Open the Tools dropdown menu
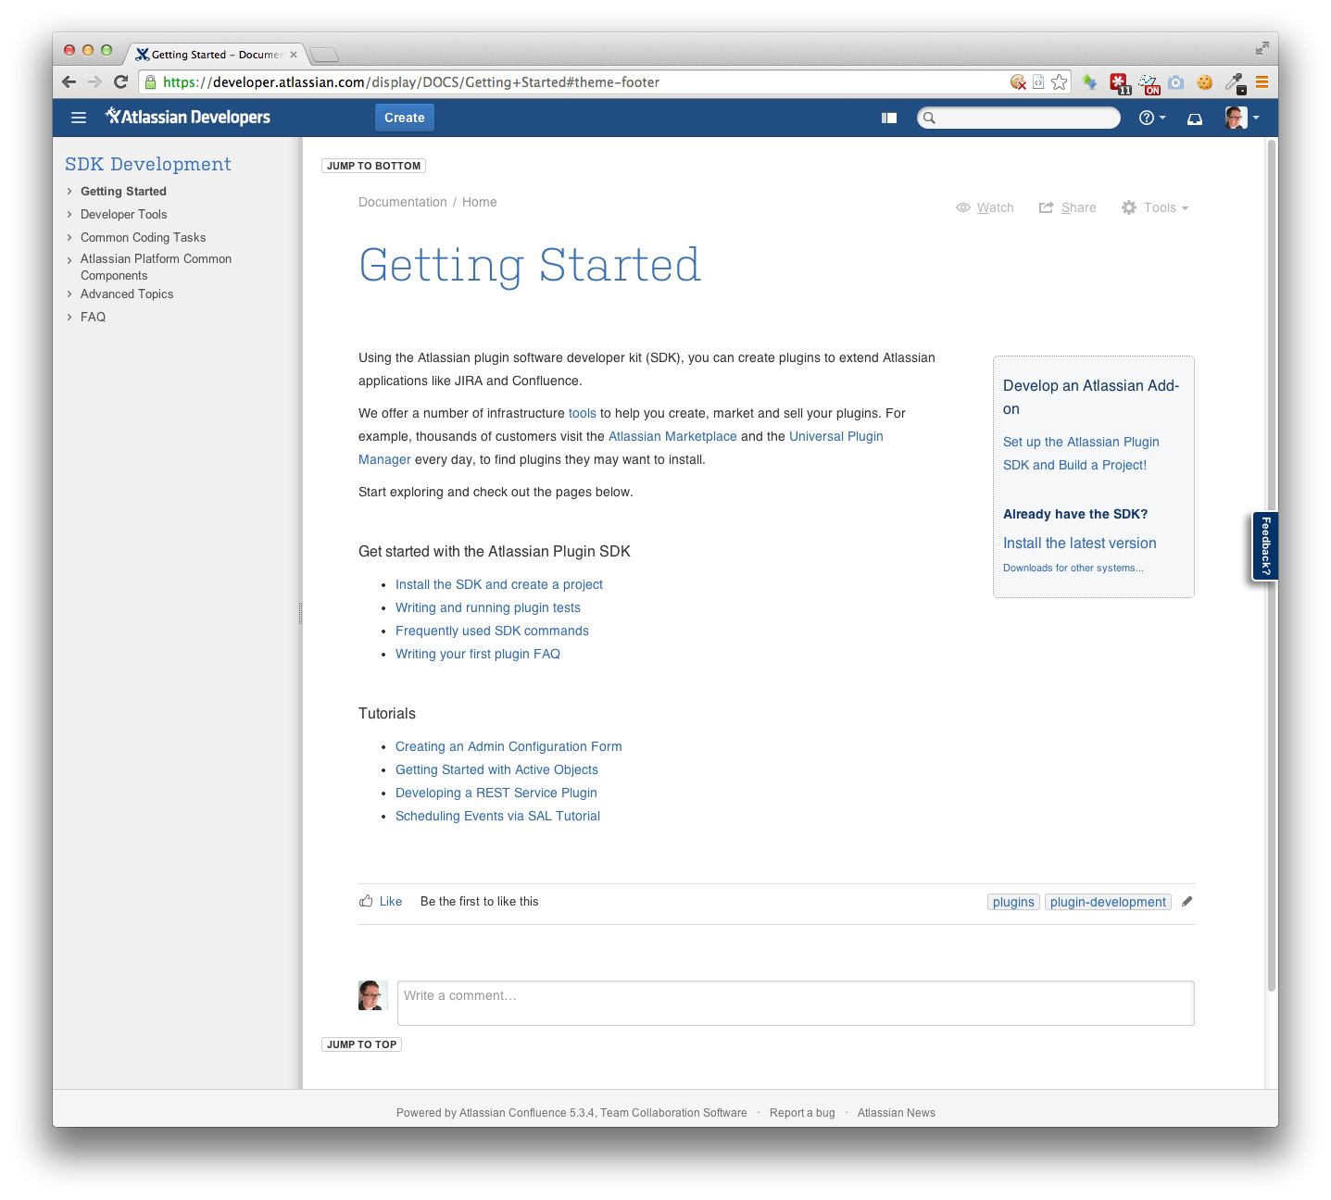The height and width of the screenshot is (1200, 1331). [x=1154, y=207]
